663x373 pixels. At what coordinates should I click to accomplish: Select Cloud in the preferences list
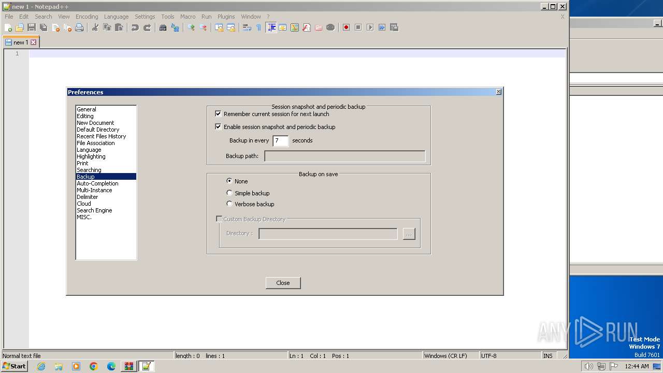tap(106, 204)
